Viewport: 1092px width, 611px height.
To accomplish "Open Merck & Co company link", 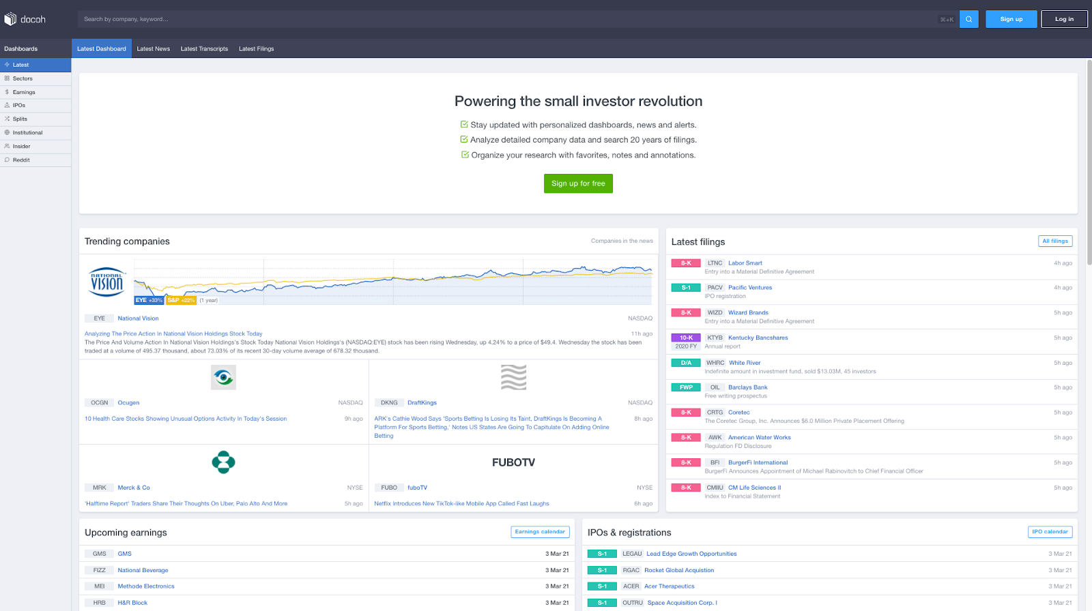I will (x=134, y=488).
